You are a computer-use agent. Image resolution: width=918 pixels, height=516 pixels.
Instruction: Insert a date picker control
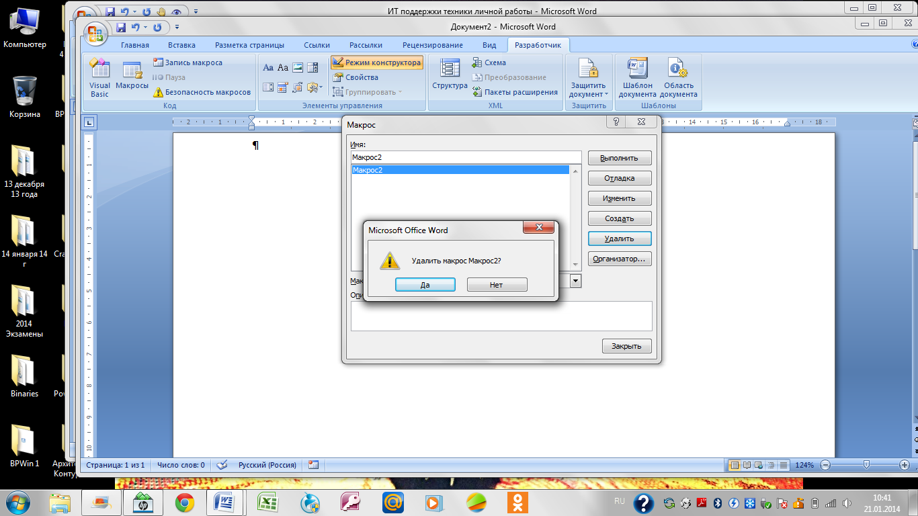pyautogui.click(x=283, y=87)
